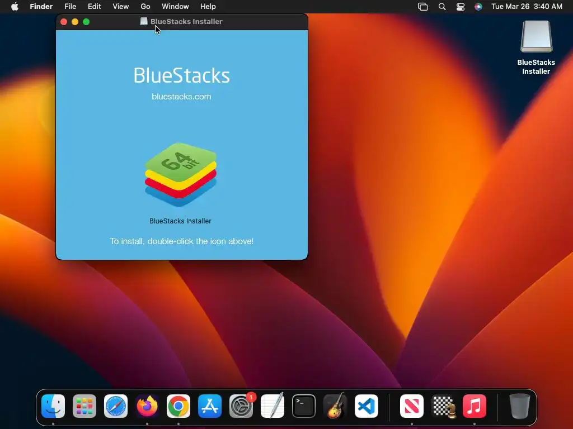
Task: Open the Trash in the Dock
Action: (520, 406)
